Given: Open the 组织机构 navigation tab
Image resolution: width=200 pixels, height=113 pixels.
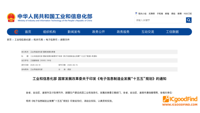Looking at the screenshot, I should point(49,32).
